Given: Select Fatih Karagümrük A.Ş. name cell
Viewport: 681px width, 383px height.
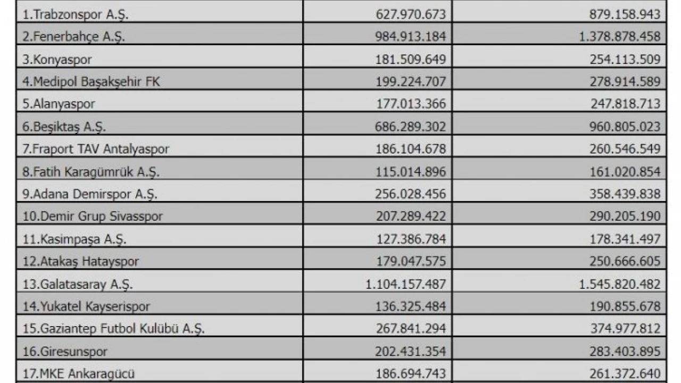Looking at the screenshot, I should pyautogui.click(x=91, y=172).
